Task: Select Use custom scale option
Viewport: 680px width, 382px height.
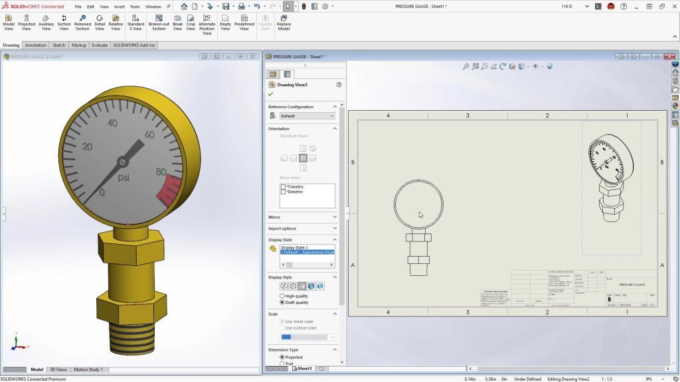Action: click(x=282, y=328)
